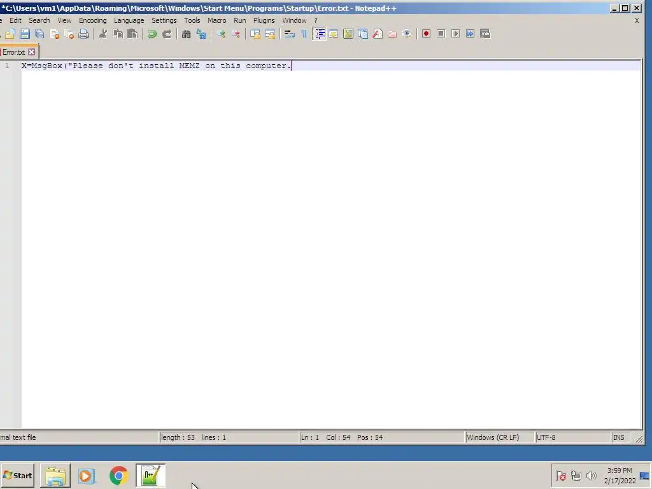Toggle the indent guide button
This screenshot has width=652, height=489.
click(320, 34)
